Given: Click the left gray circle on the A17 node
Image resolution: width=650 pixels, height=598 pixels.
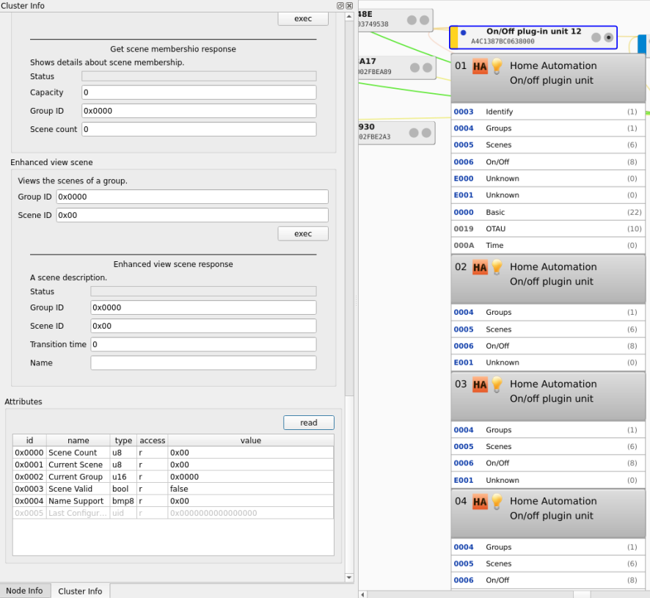Looking at the screenshot, I should [x=415, y=68].
